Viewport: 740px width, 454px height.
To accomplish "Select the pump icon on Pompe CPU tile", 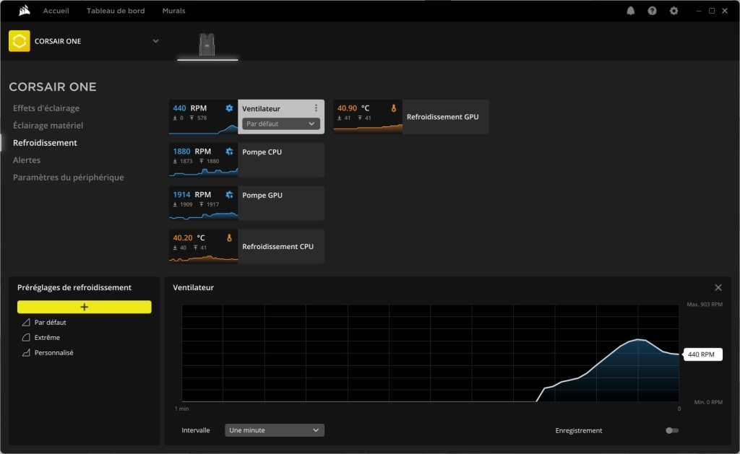I will [229, 150].
